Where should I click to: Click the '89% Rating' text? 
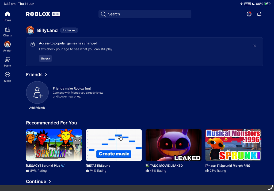click(x=38, y=171)
